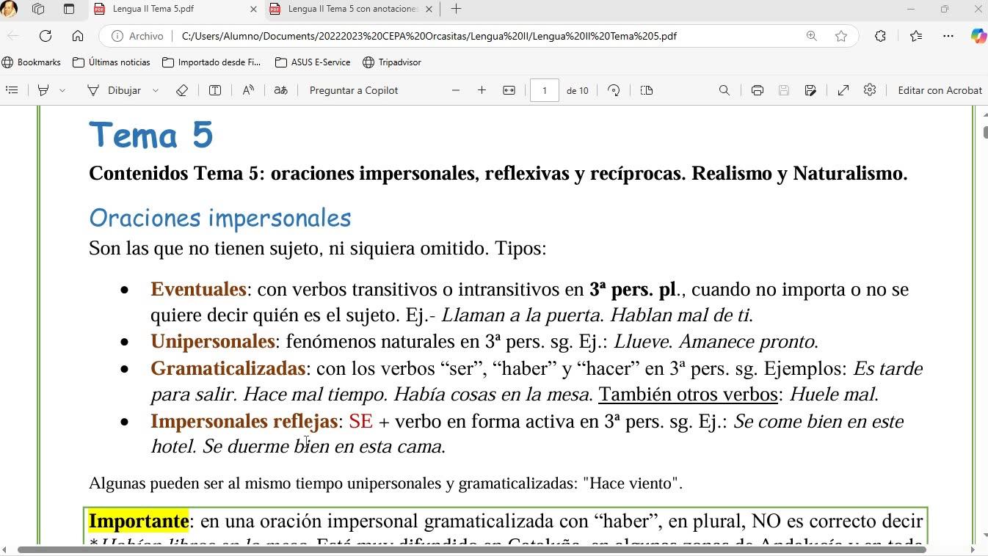Click the page number input field
988x556 pixels.
pos(544,90)
